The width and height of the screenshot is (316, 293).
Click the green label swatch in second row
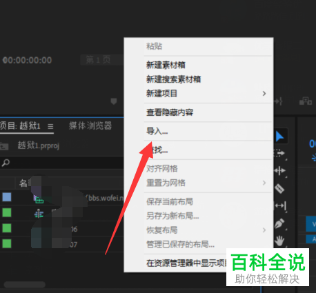[7, 212]
